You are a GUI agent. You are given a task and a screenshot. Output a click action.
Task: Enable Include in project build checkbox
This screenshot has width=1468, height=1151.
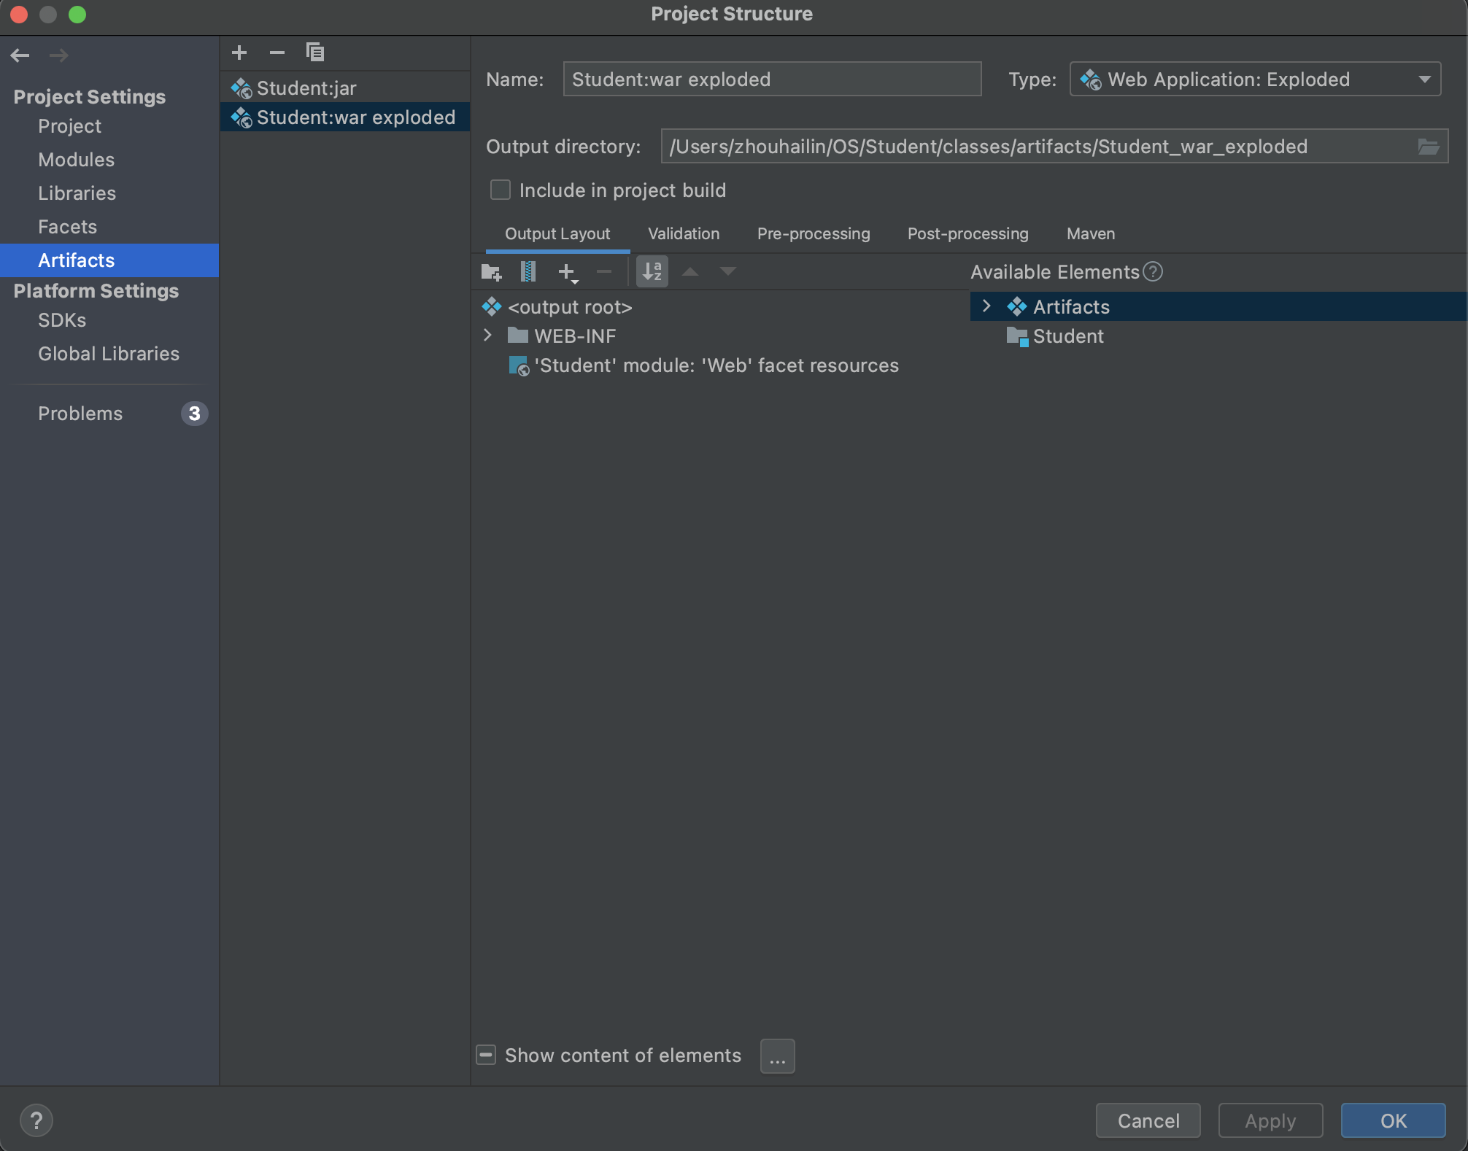(x=501, y=190)
